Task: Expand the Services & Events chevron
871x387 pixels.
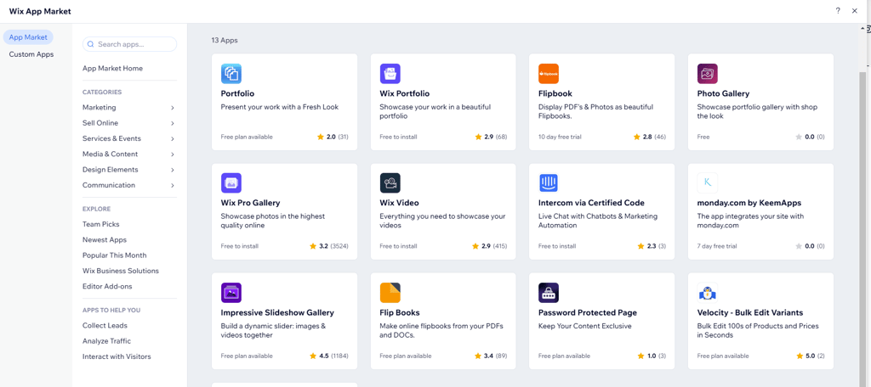Action: 173,138
